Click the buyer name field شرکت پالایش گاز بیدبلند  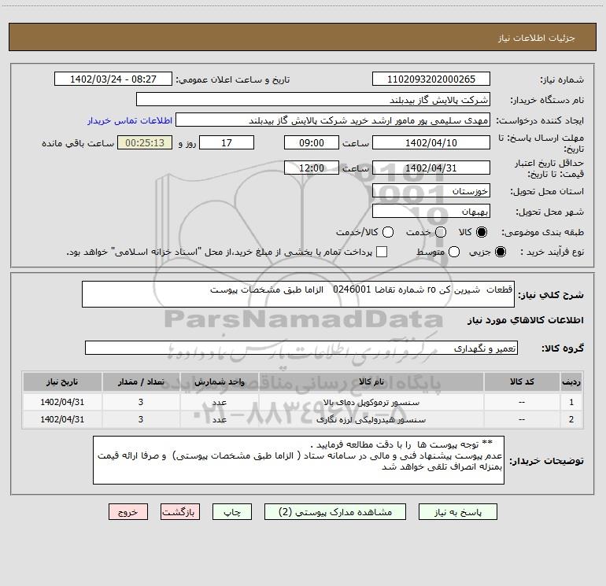[313, 99]
